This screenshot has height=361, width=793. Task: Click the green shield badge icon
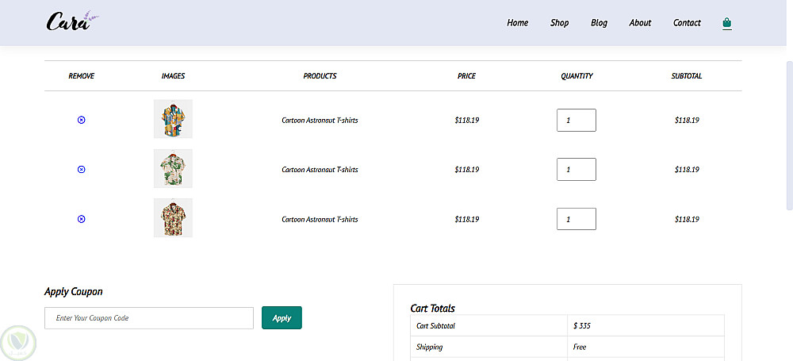point(17,340)
